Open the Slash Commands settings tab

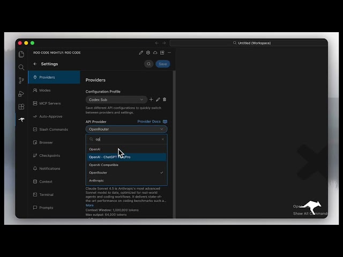54,130
